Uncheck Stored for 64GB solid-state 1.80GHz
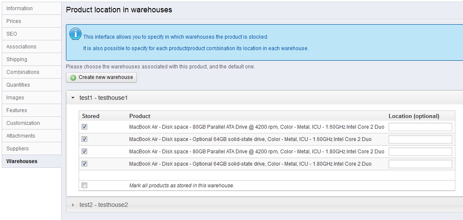Image resolution: width=463 pixels, height=220 pixels. pos(85,164)
